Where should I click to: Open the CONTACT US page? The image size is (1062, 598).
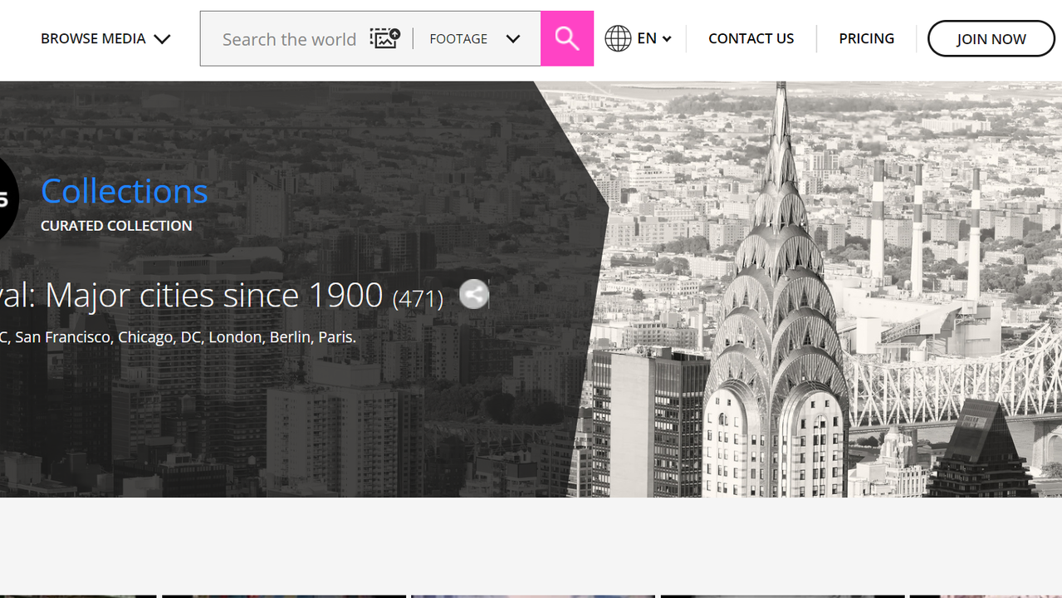coord(751,38)
